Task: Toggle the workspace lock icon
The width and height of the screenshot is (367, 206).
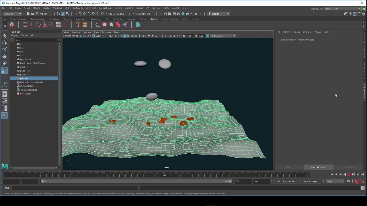Action: pos(364,9)
